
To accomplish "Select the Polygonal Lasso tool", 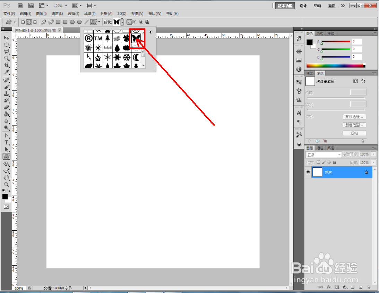I will click(7, 51).
